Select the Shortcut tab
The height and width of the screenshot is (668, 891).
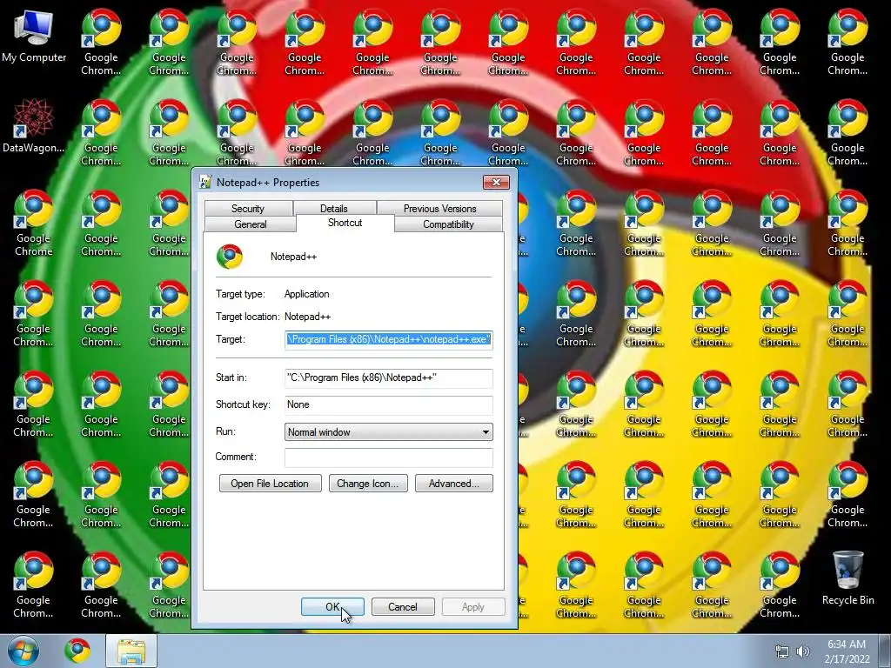tap(345, 223)
